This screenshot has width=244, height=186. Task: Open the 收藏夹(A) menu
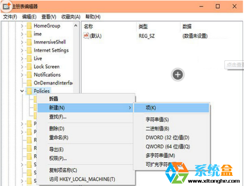tap(71, 17)
